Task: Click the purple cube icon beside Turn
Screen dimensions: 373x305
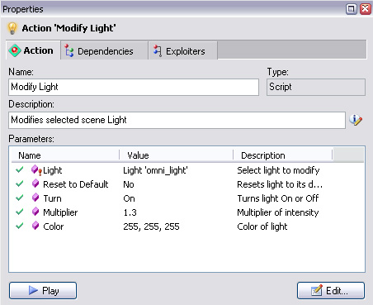Action: pyautogui.click(x=35, y=198)
